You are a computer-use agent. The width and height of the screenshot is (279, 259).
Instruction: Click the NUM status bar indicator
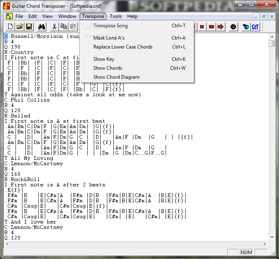pyautogui.click(x=246, y=252)
